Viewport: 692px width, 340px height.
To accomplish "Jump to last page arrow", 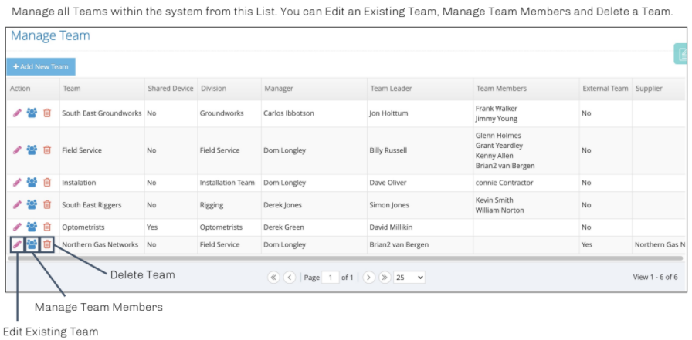I will pos(385,278).
